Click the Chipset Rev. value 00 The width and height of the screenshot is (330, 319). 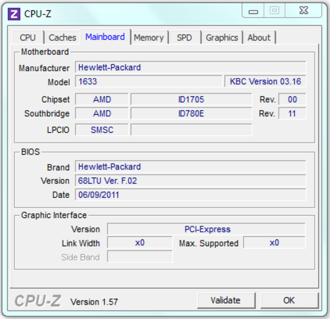[292, 99]
